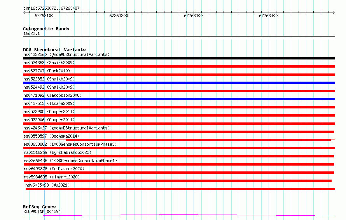
Task: Open nsv524492 (Shaikh2009) variant label
Action: pos(49,87)
